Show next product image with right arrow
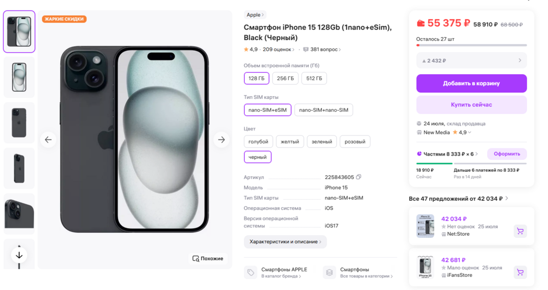548x290 pixels. point(221,140)
